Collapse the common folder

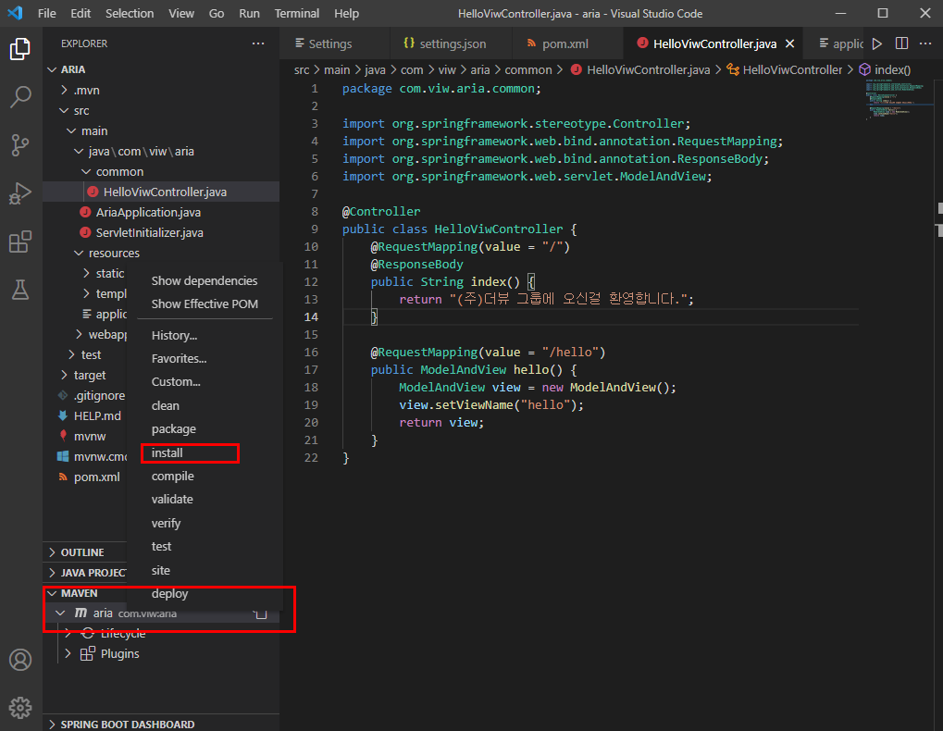pos(86,172)
